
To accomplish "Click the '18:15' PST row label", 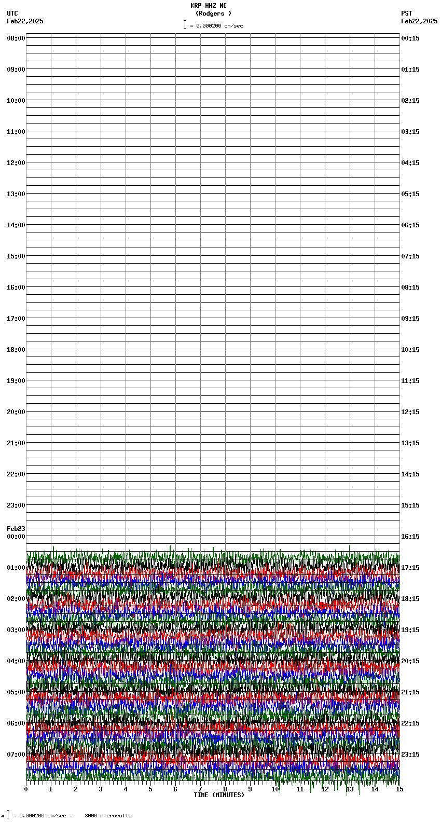I will tap(410, 599).
